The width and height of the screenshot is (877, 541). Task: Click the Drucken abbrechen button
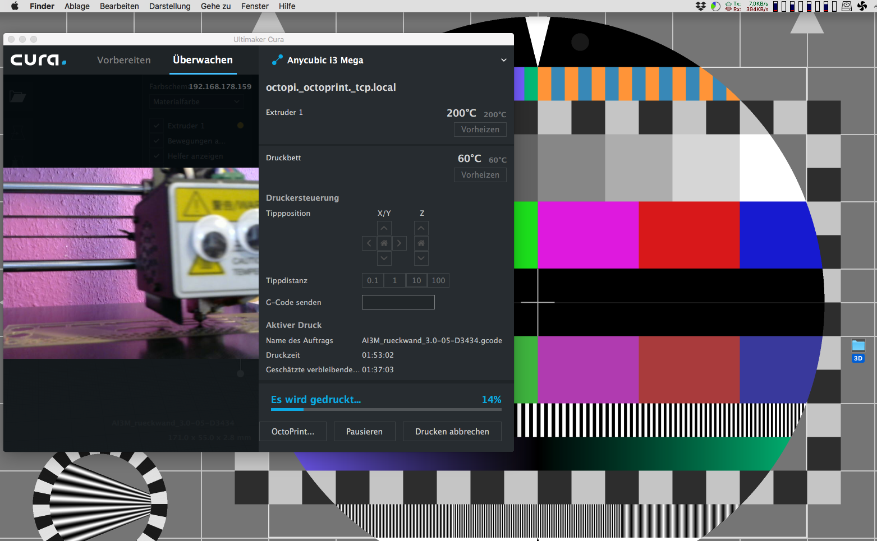(452, 432)
